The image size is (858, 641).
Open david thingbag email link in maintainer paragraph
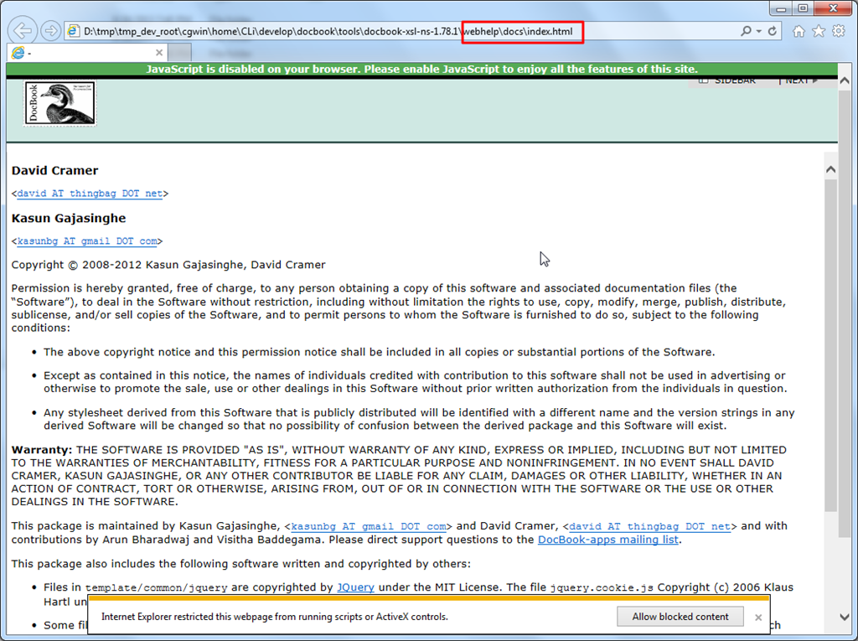(650, 526)
